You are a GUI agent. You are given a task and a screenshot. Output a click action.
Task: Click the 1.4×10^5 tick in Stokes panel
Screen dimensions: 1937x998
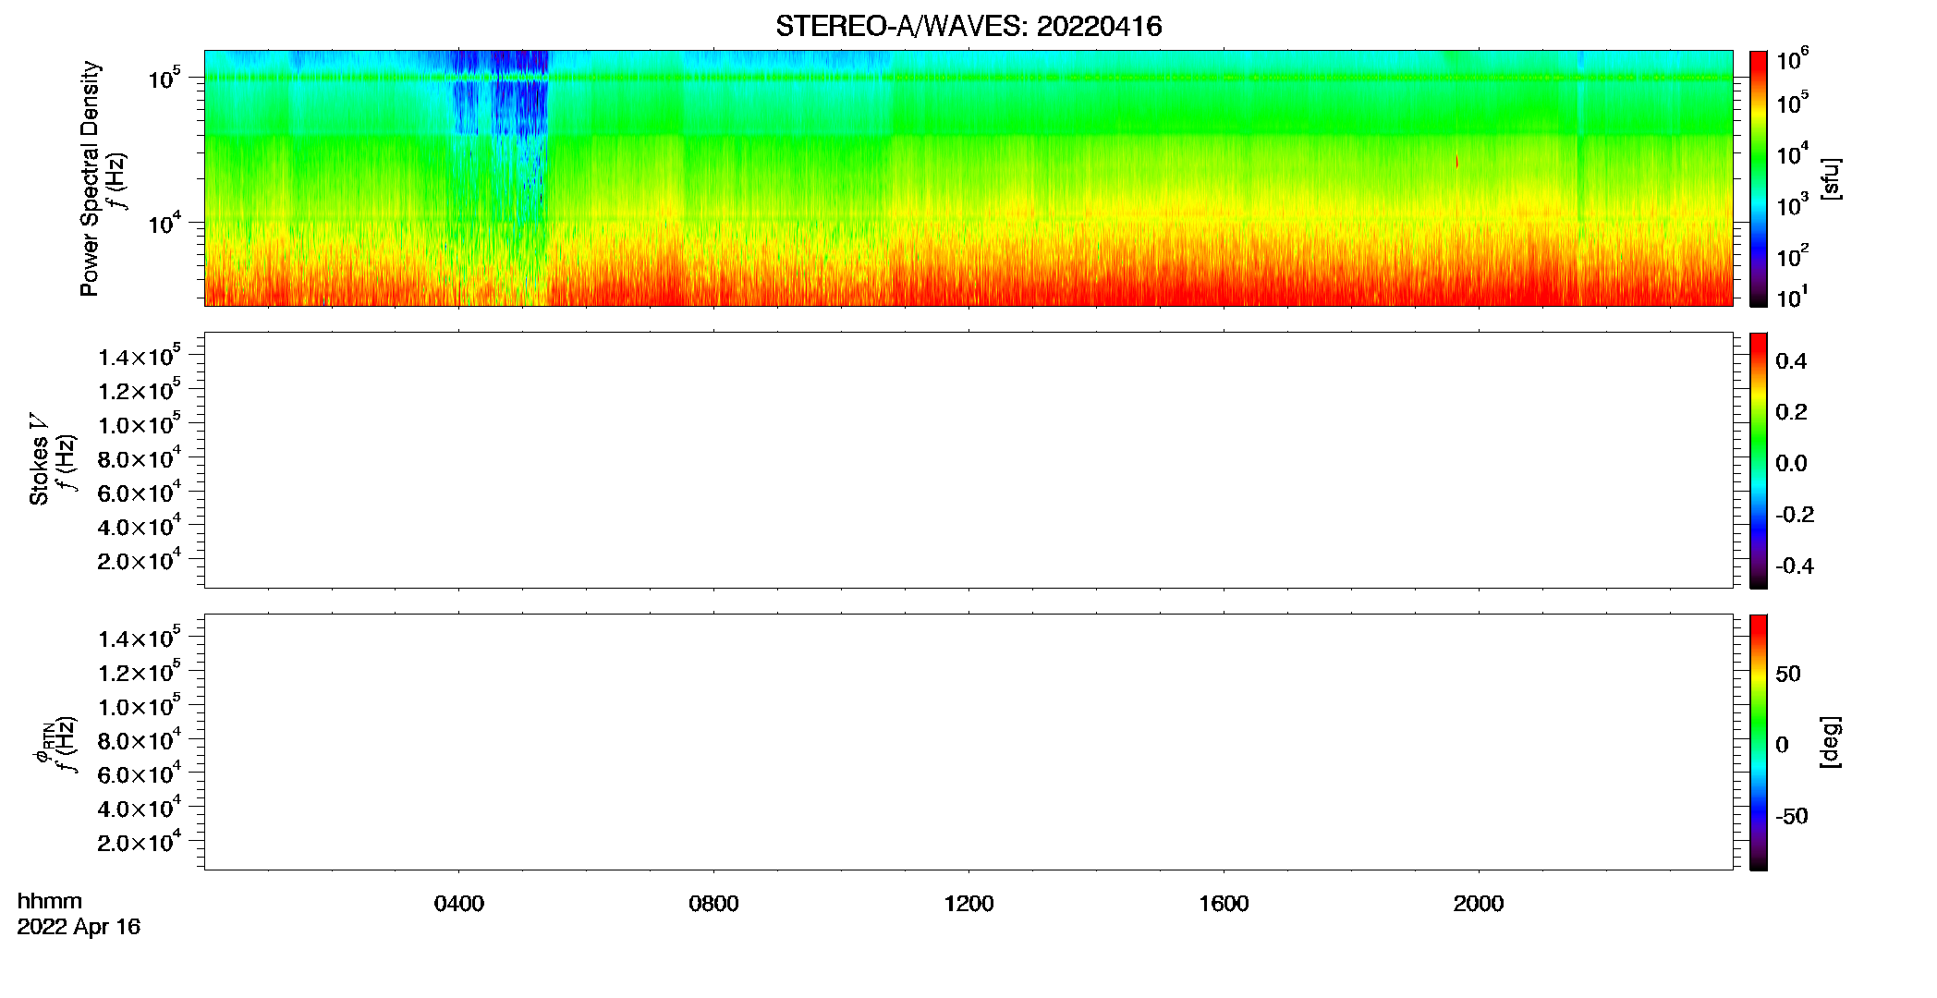tap(139, 357)
